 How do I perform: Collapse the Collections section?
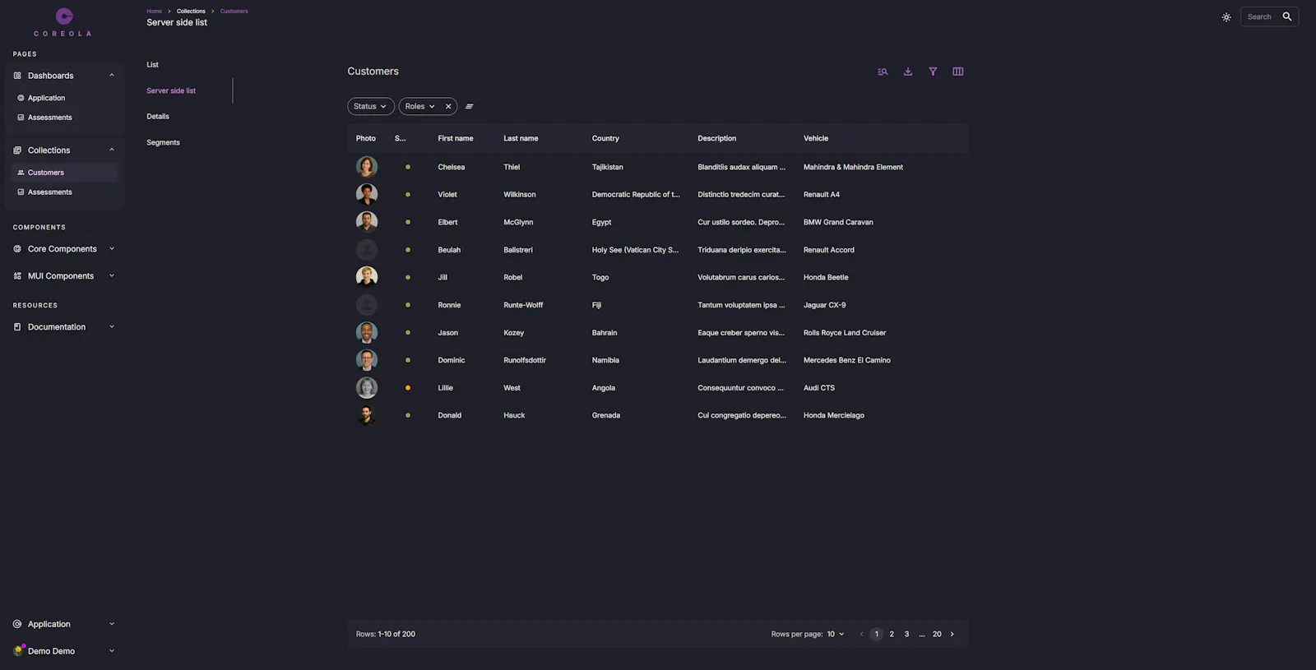pos(64,150)
